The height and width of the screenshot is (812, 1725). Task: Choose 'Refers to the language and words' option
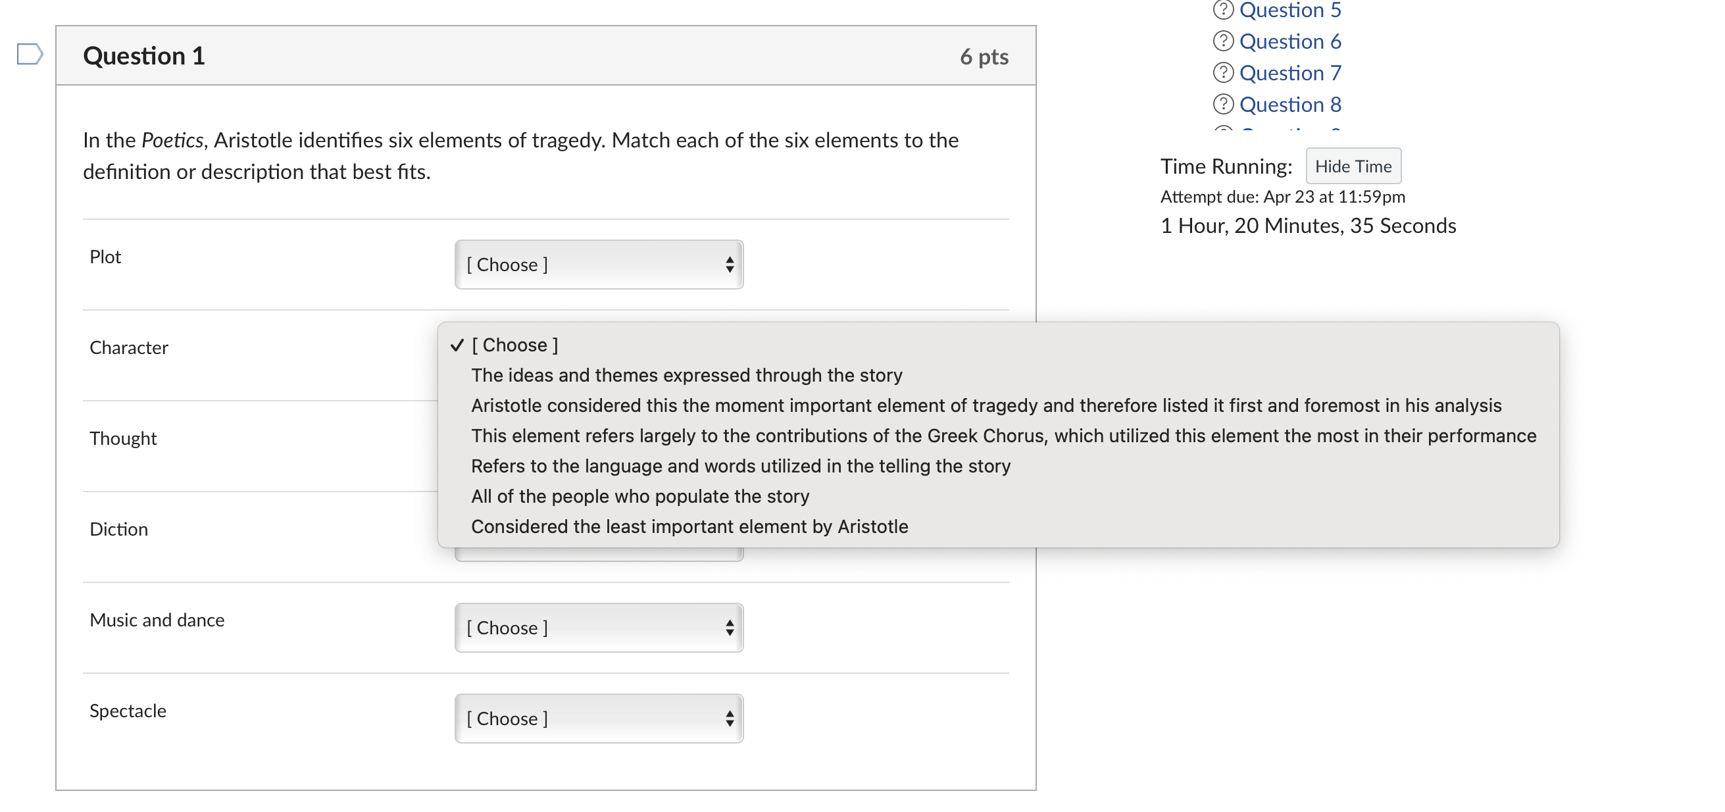[740, 467]
